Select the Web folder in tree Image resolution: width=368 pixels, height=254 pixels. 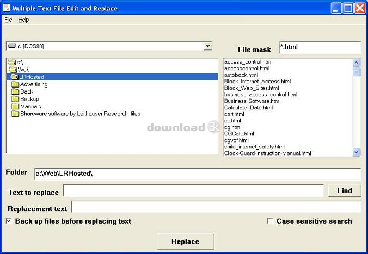pyautogui.click(x=23, y=70)
